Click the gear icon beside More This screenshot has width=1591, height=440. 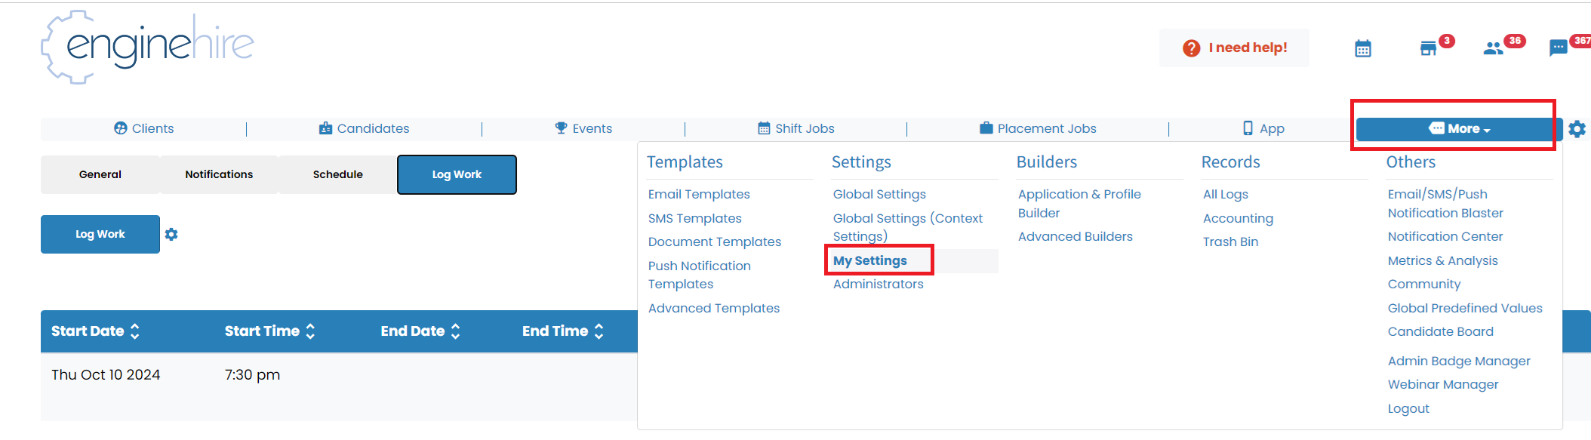1577,129
